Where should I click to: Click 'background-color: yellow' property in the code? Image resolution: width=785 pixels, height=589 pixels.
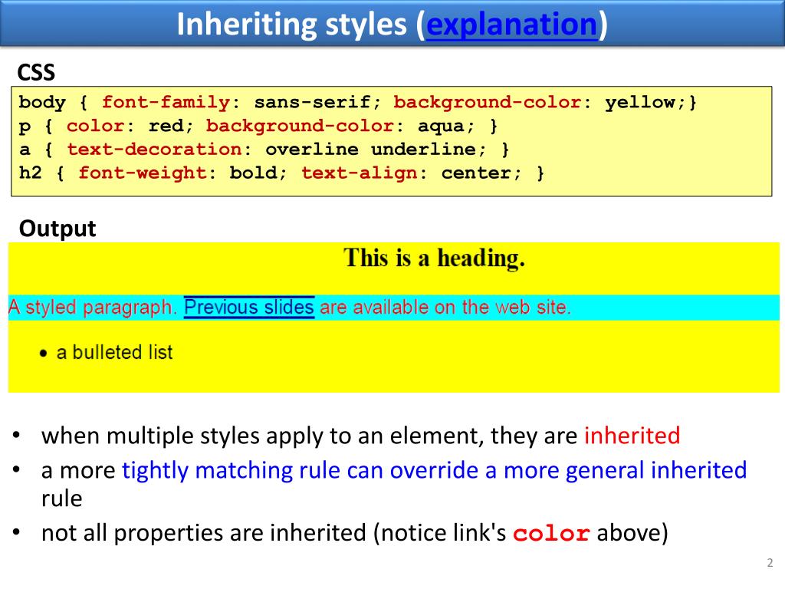click(540, 102)
